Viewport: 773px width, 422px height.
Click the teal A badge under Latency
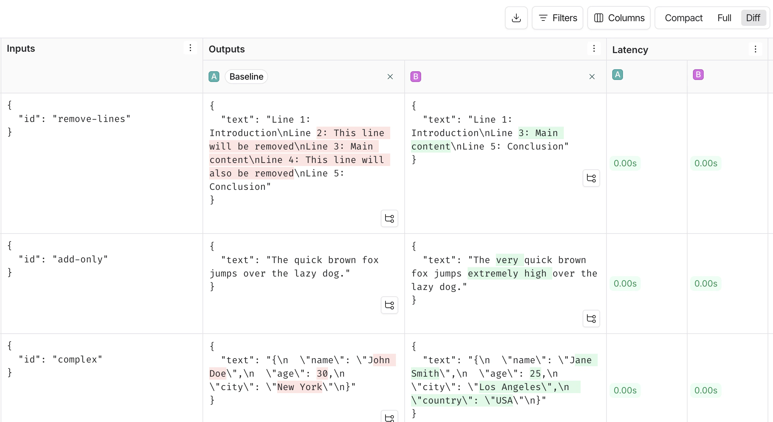pos(618,75)
